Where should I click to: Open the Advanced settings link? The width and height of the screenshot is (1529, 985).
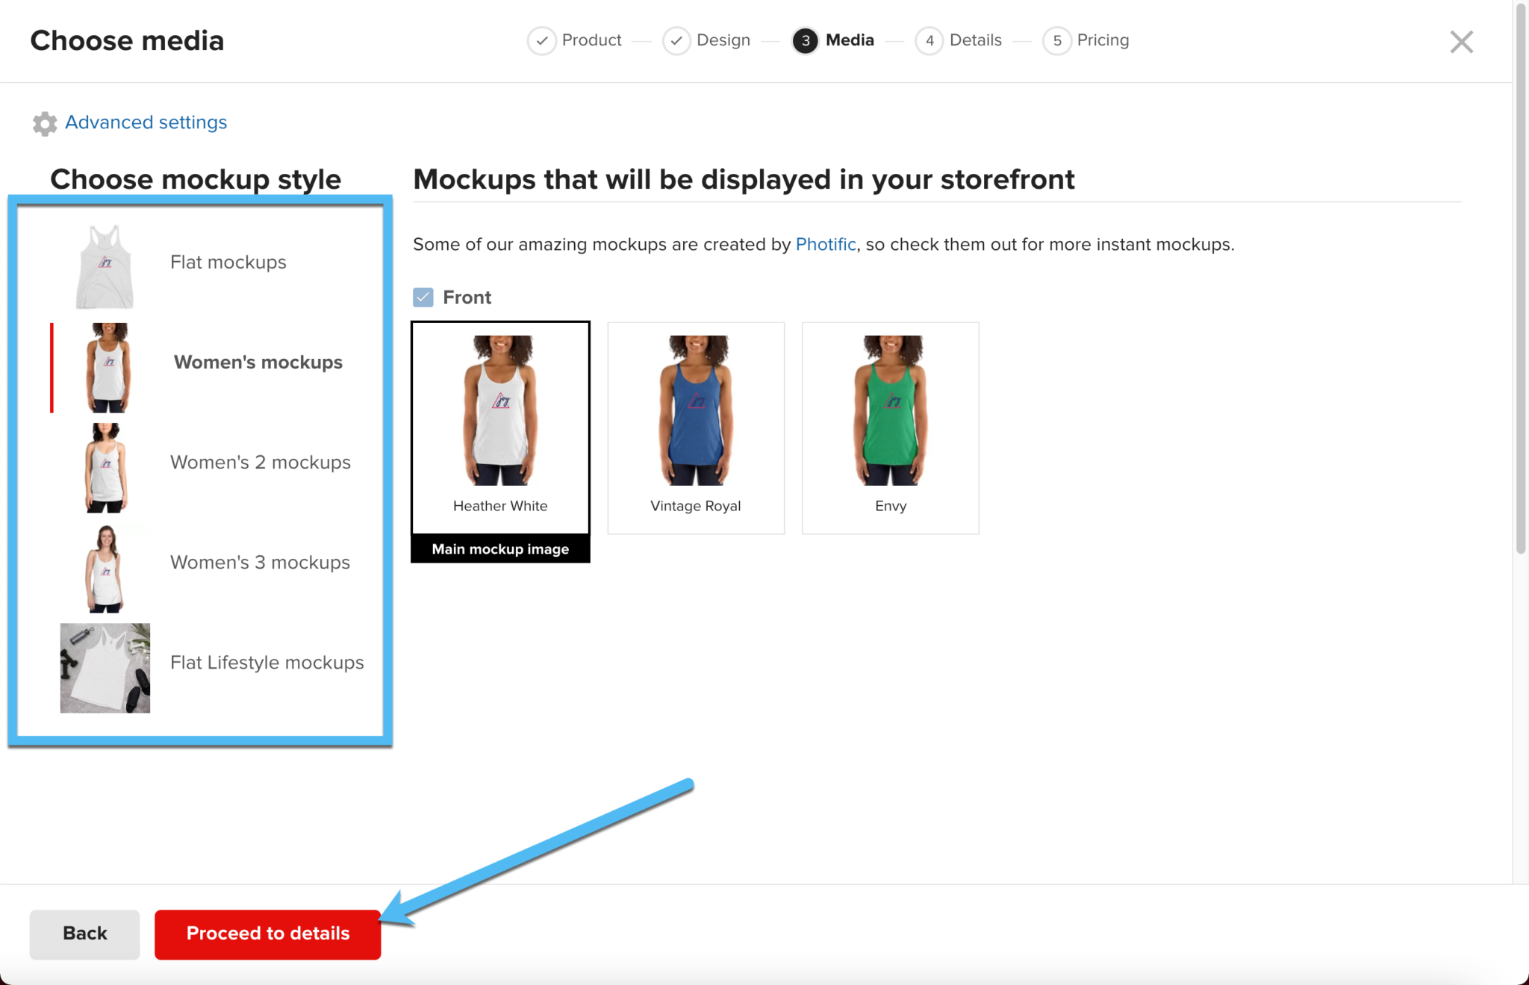coord(146,122)
